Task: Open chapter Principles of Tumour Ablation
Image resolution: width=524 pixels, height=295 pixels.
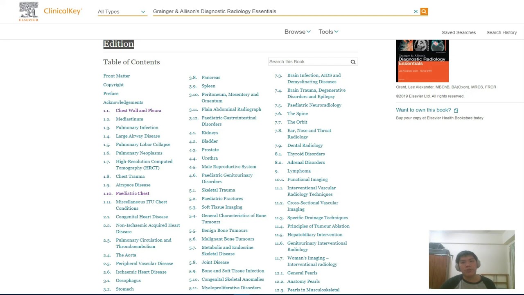Action: tap(318, 226)
